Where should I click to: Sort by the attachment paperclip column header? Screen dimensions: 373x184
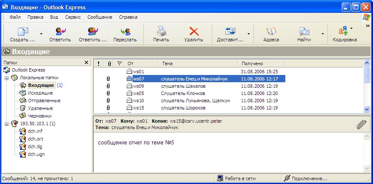(x=109, y=63)
